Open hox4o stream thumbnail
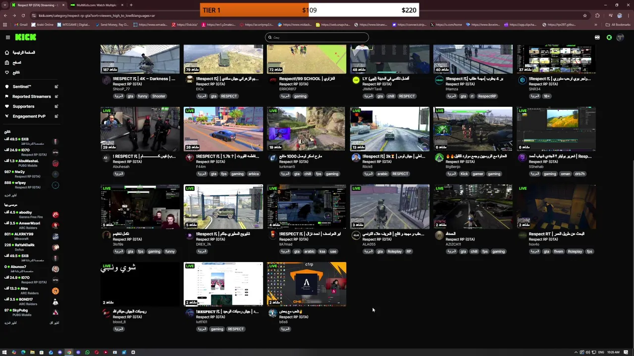634x356 pixels. click(556, 206)
